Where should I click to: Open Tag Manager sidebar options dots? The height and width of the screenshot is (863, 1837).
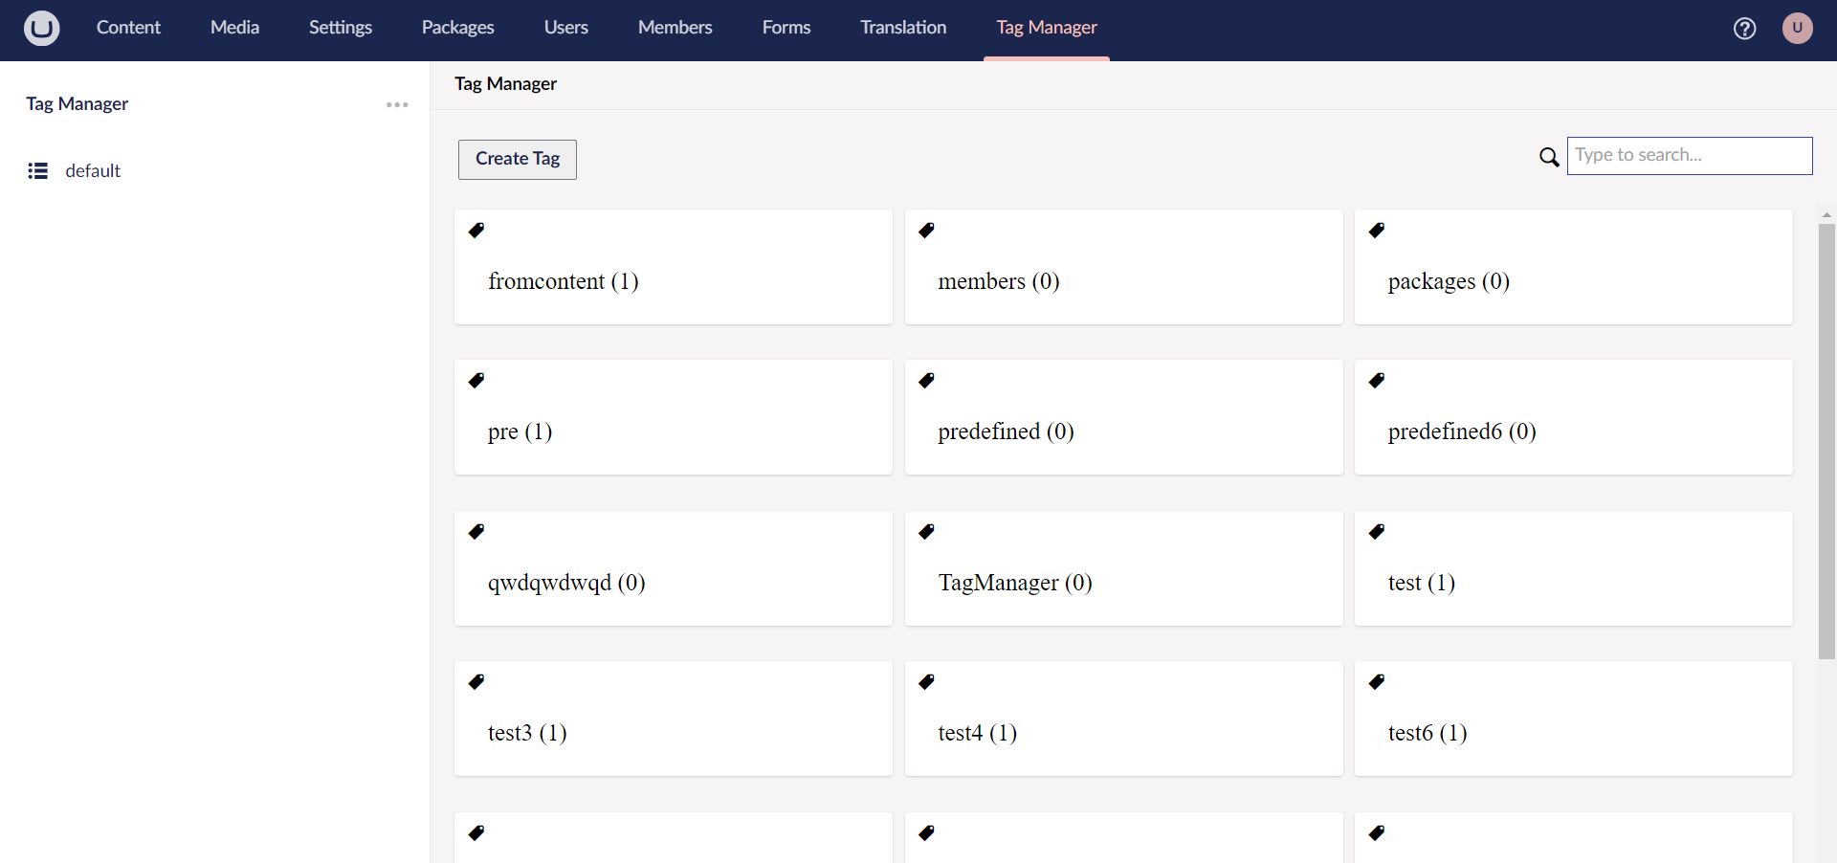397,104
